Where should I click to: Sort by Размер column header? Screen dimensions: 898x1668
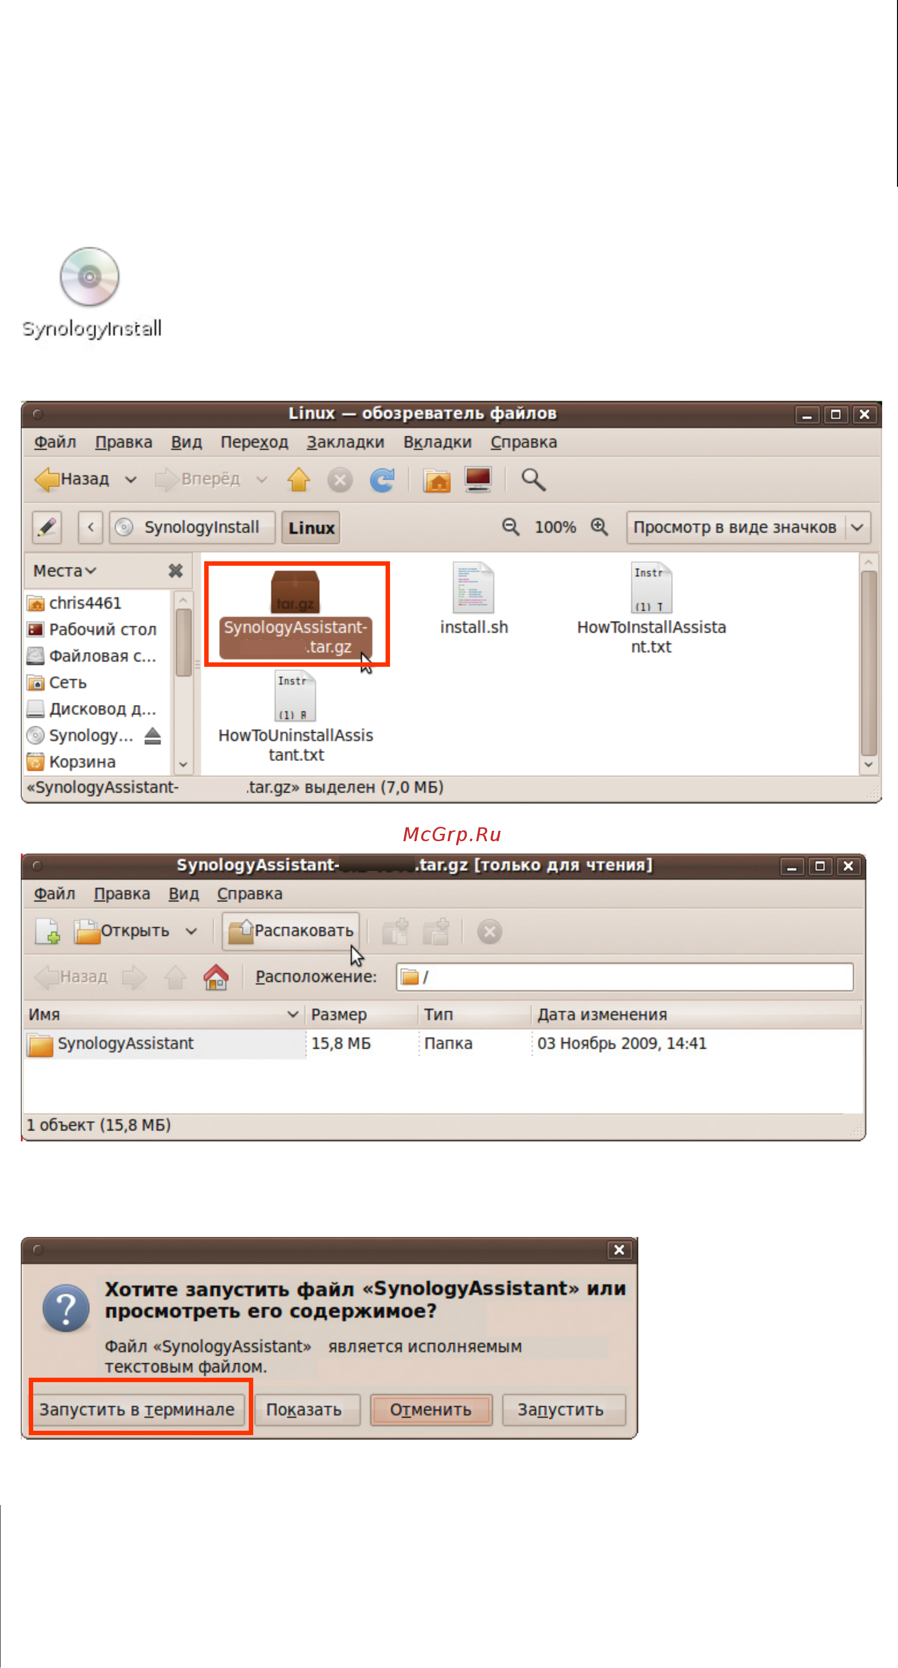coord(362,1014)
